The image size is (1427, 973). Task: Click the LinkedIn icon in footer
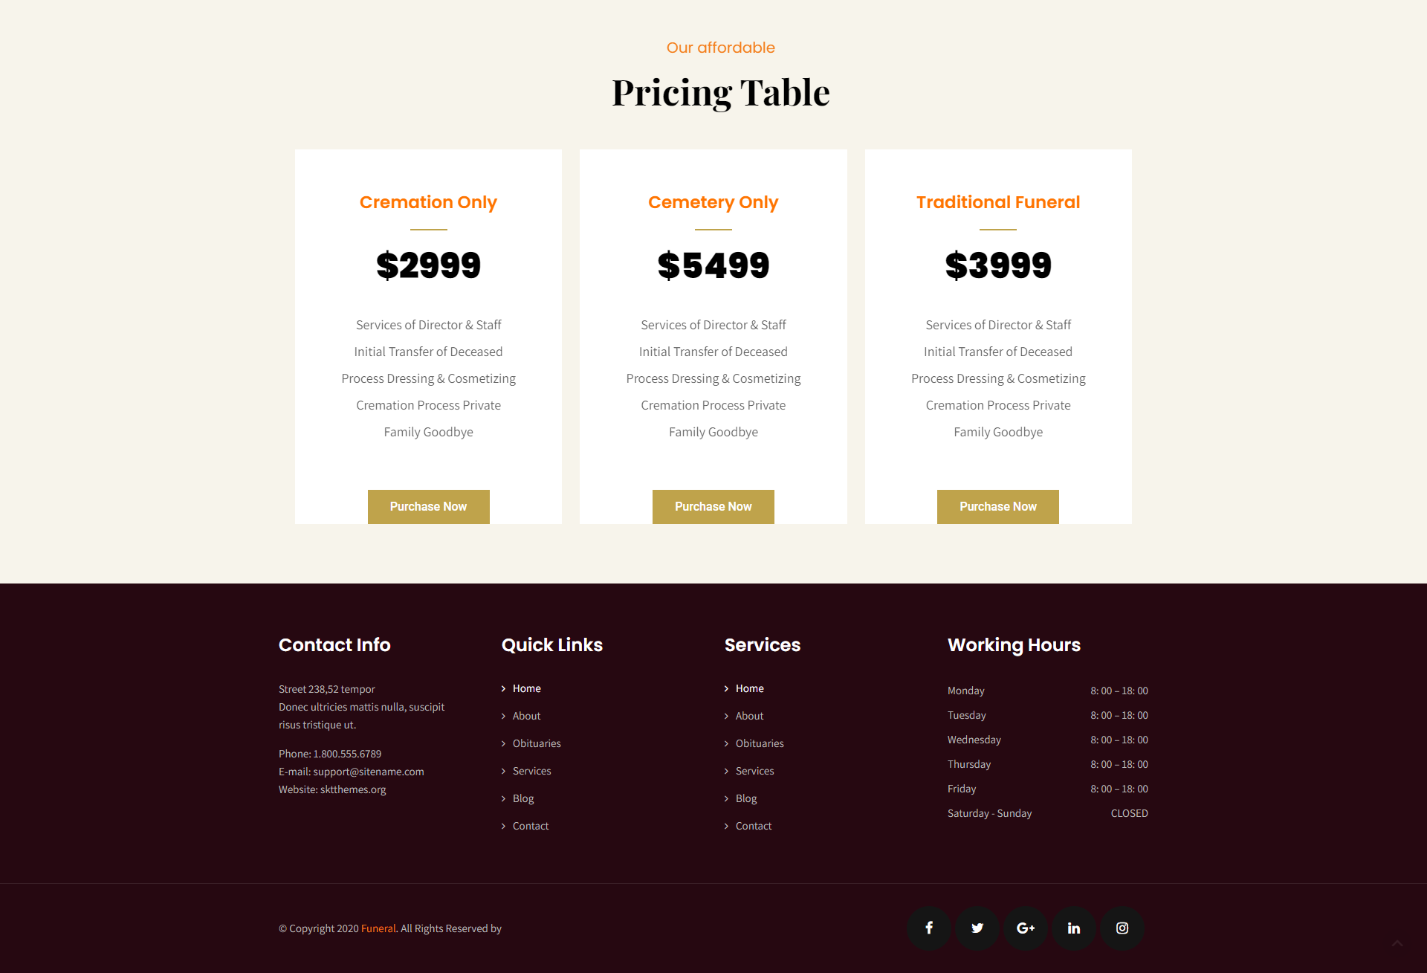tap(1072, 928)
